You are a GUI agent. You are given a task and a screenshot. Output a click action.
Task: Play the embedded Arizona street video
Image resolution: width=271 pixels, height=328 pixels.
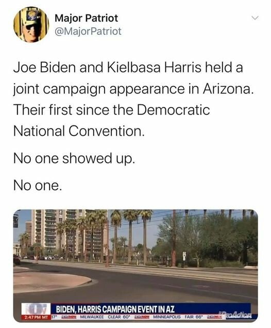pyautogui.click(x=135, y=266)
